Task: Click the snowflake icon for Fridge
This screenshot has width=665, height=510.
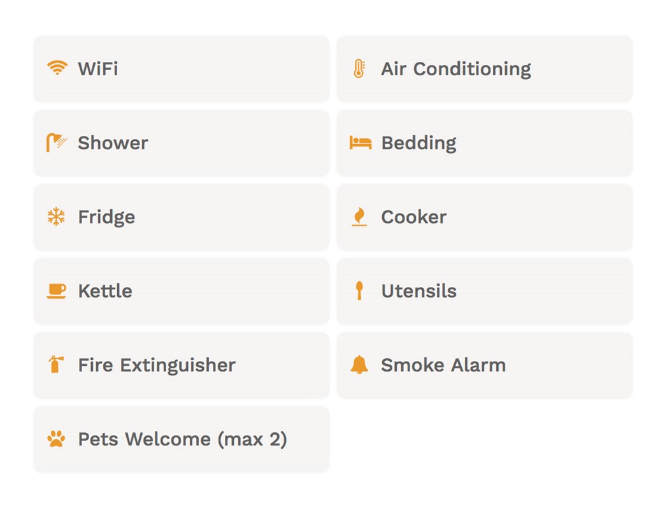Action: coord(56,217)
